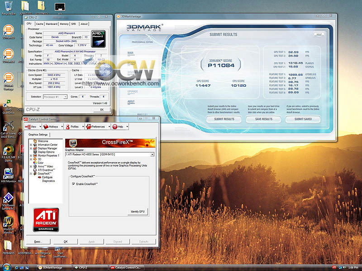
Task: Click the Preferences icon in Catalyst toolbar
Action: [x=88, y=126]
